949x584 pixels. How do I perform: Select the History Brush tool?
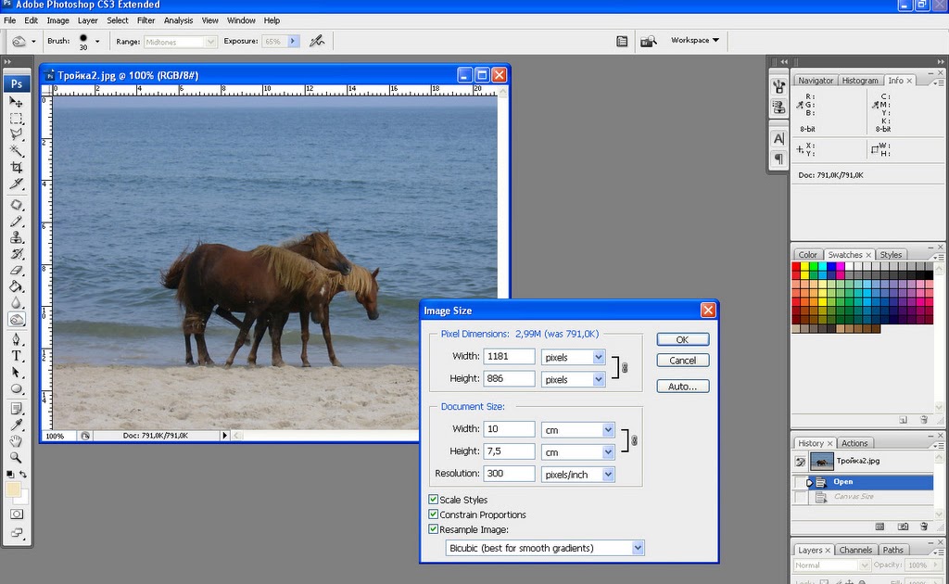pyautogui.click(x=17, y=254)
